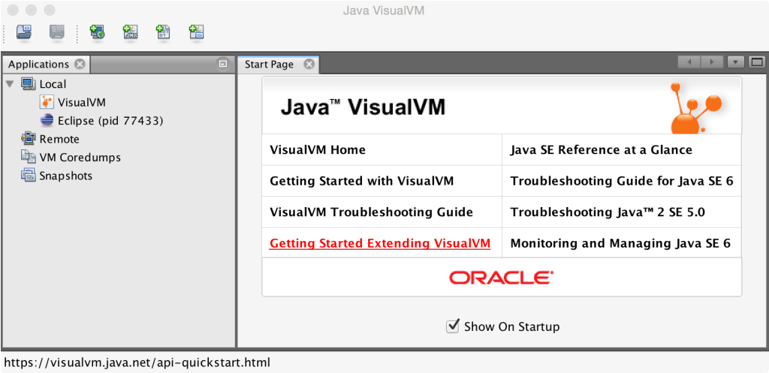Toggle the Show On Startup checkbox

pos(453,326)
